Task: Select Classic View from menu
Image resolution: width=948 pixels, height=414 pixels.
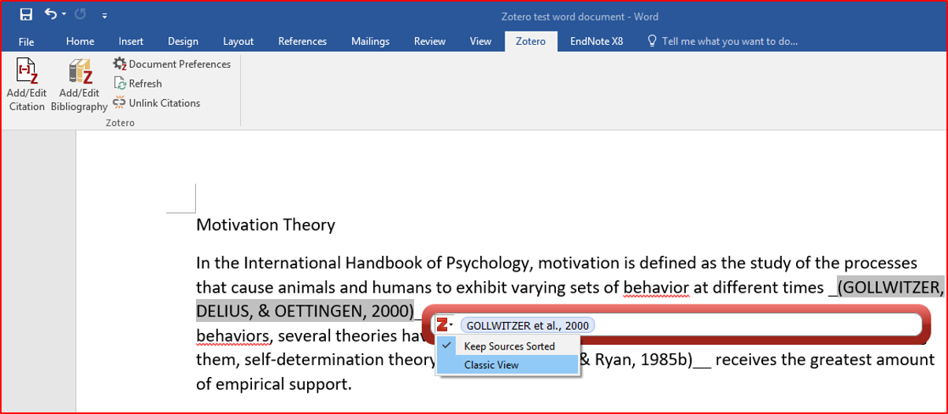Action: coord(491,364)
